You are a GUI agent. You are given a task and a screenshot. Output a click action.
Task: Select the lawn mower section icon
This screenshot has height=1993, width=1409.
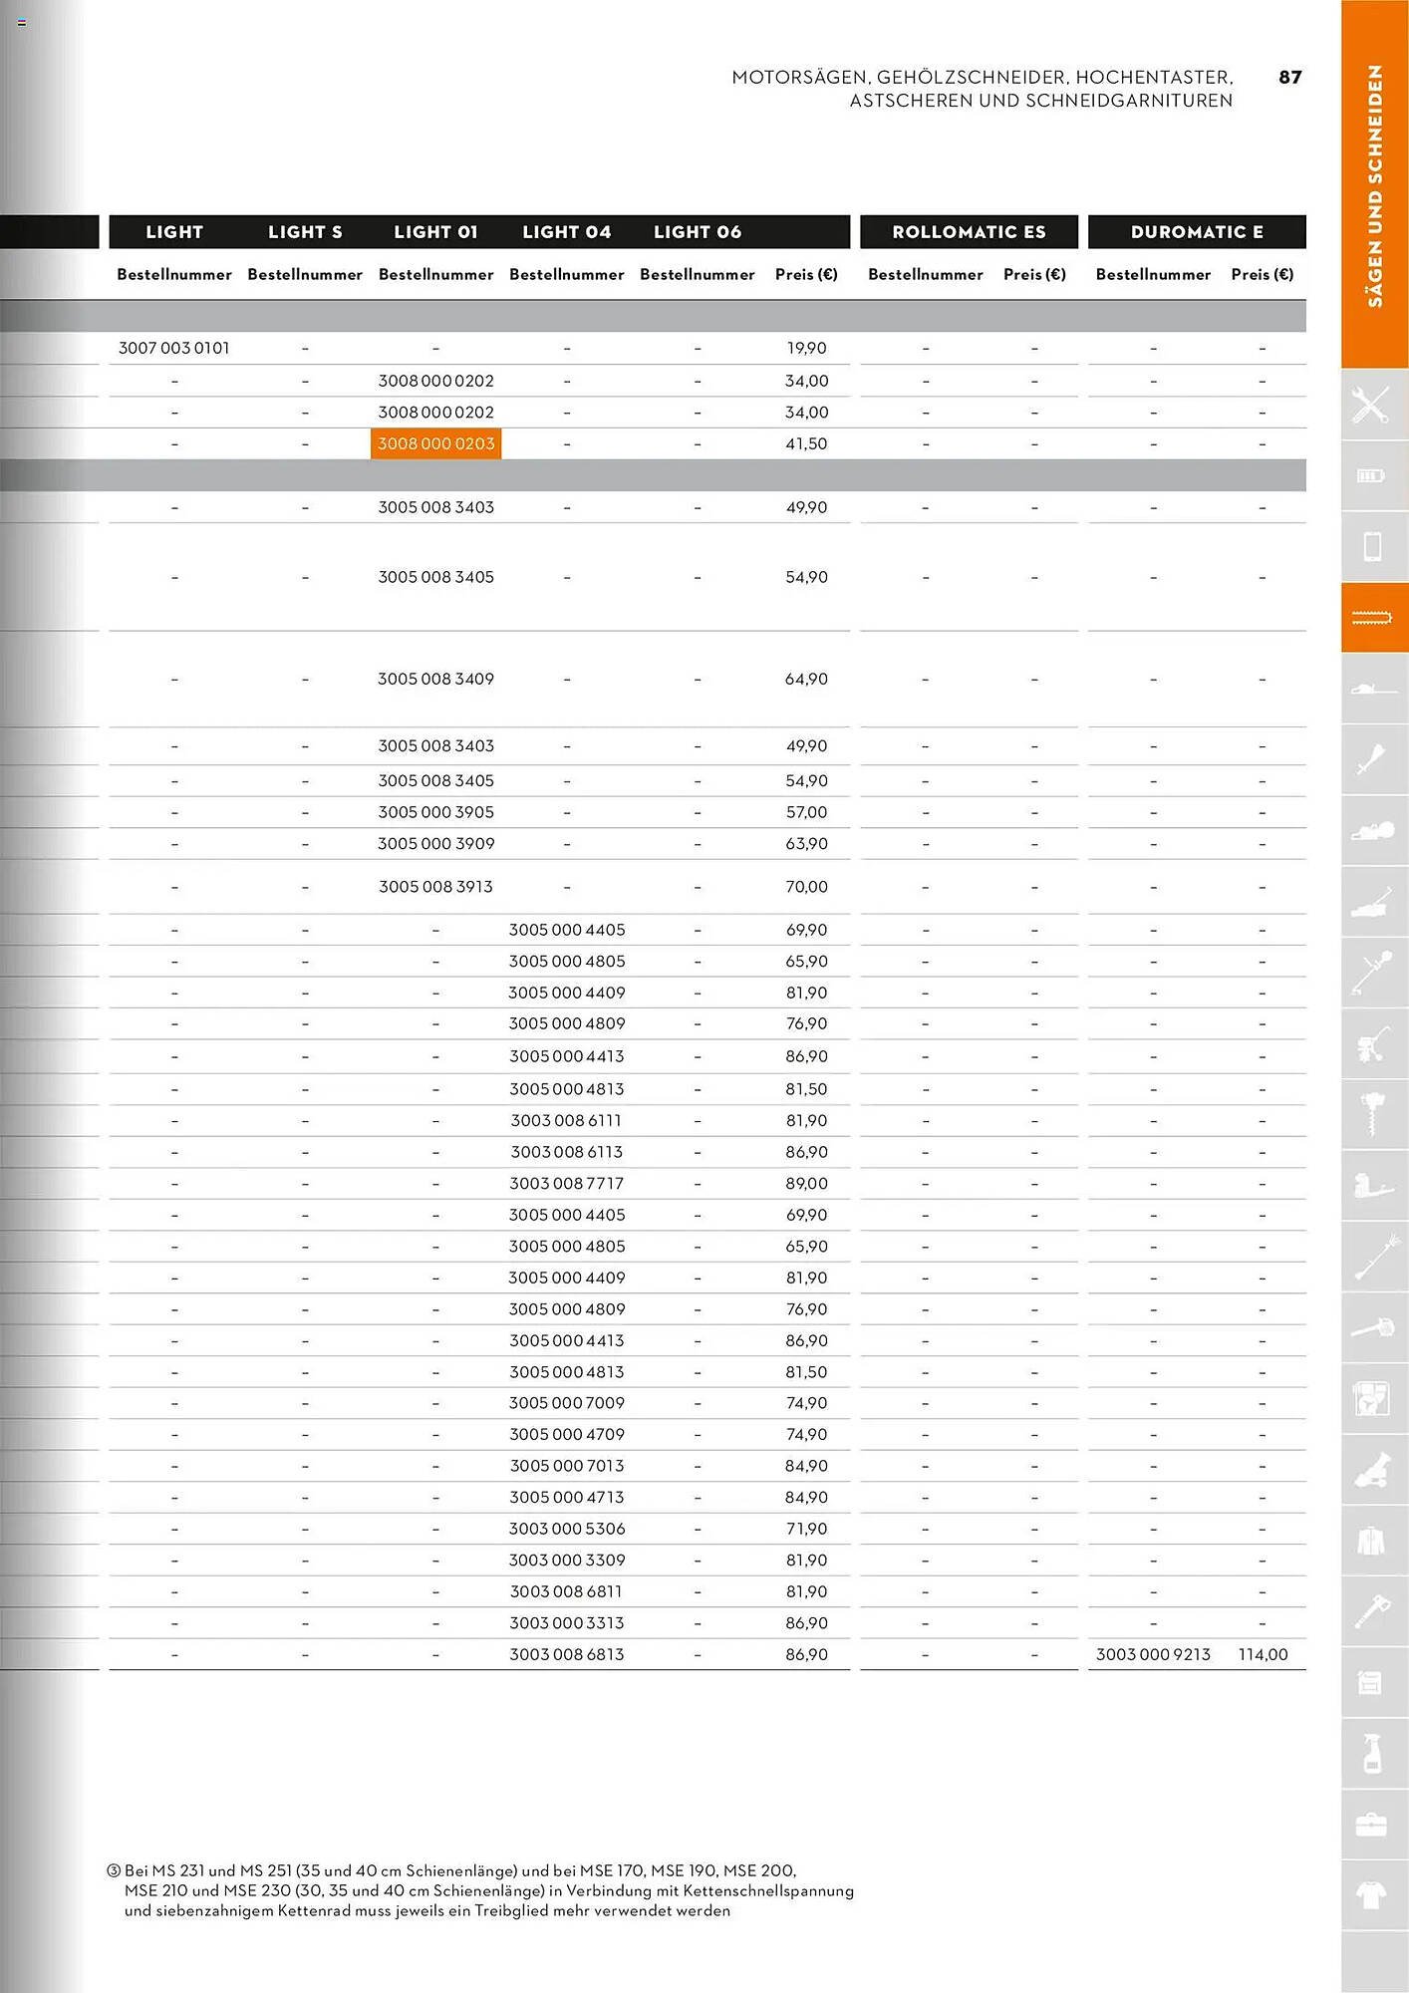[1374, 902]
